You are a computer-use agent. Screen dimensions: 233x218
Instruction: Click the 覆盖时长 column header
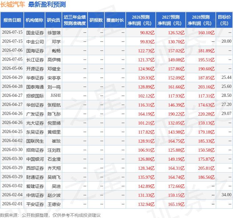115,20
